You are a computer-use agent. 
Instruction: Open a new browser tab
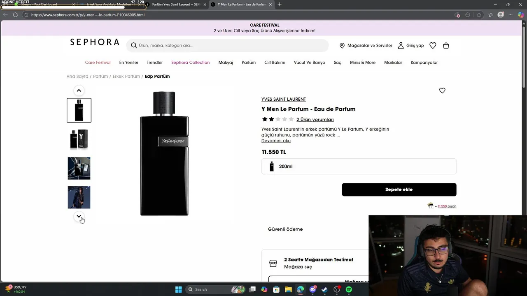pyautogui.click(x=280, y=4)
